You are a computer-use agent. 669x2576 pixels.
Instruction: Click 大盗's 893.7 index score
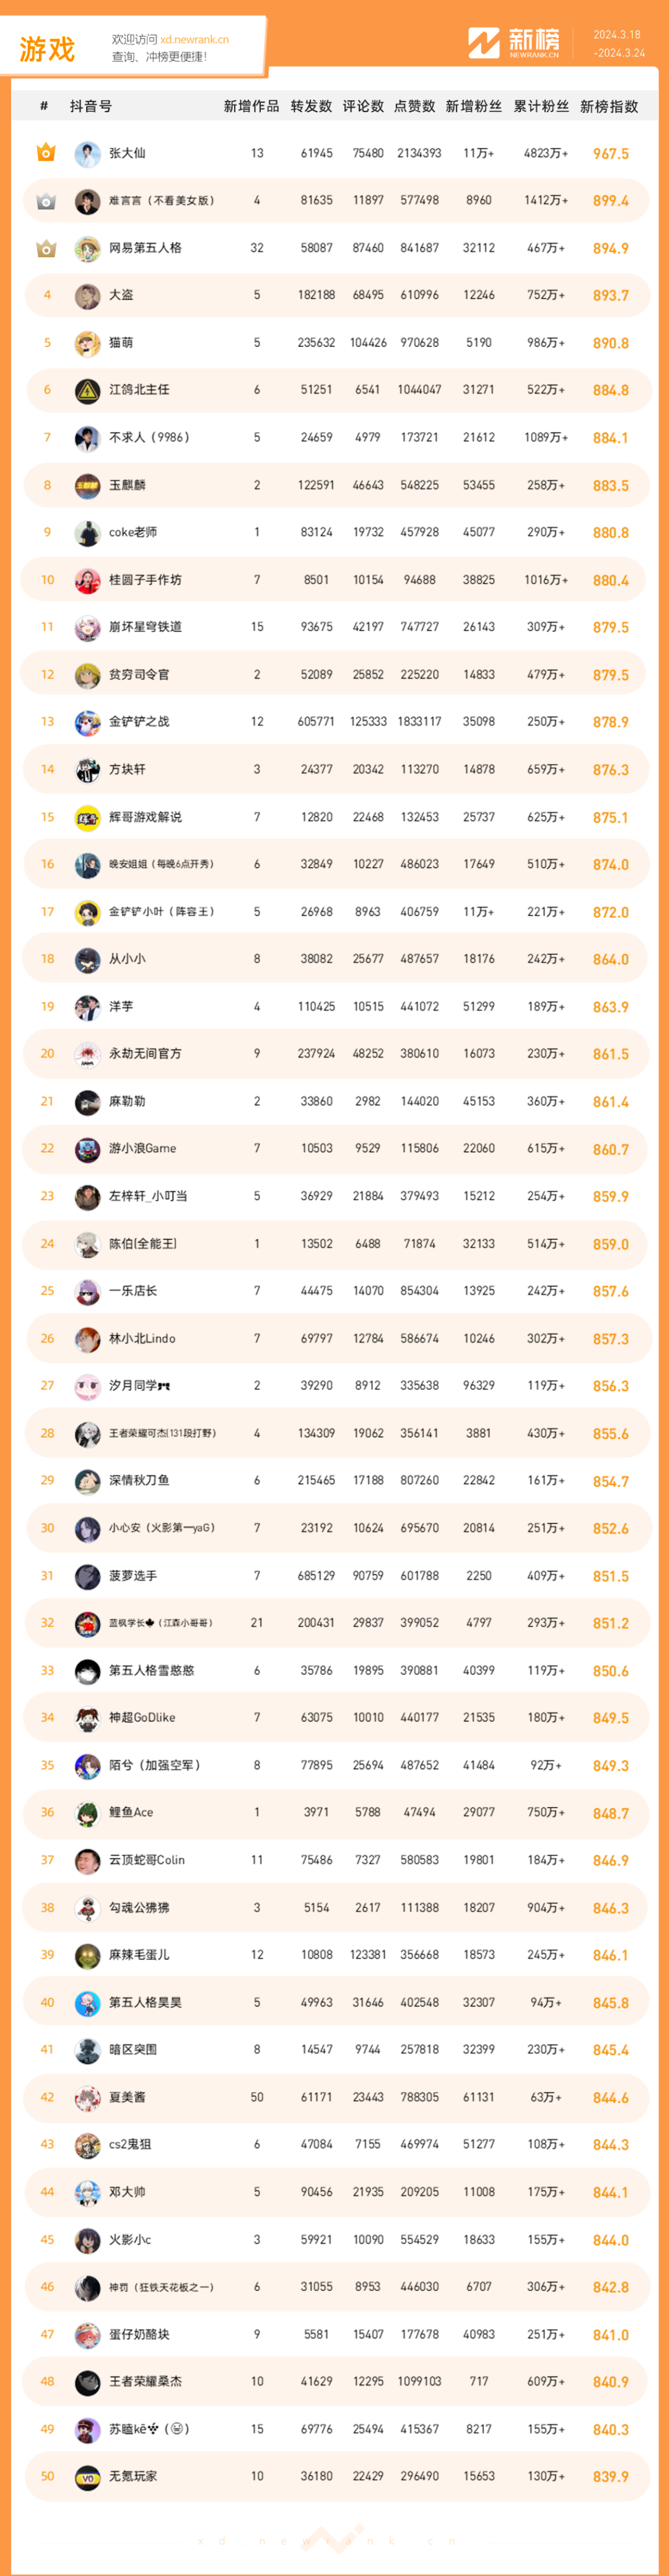coord(610,296)
